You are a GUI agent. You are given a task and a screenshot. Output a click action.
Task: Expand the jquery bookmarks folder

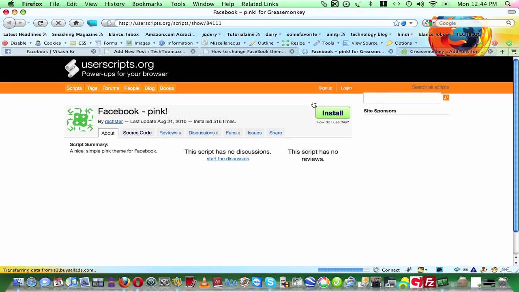[x=211, y=34]
